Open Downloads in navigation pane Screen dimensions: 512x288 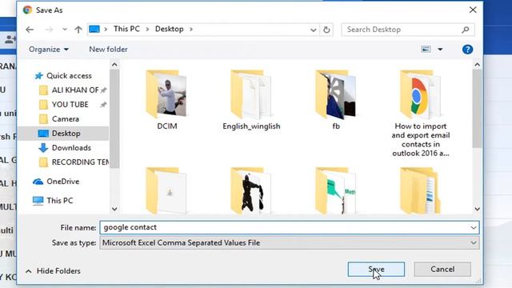(x=71, y=148)
